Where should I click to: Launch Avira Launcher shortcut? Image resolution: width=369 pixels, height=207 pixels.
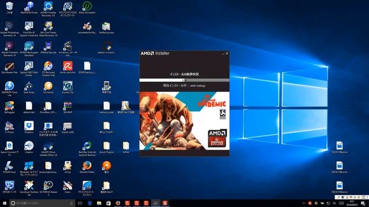click(x=68, y=68)
